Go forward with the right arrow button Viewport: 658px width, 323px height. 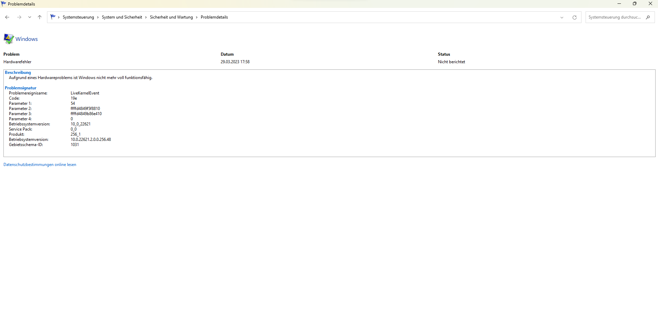(x=19, y=17)
